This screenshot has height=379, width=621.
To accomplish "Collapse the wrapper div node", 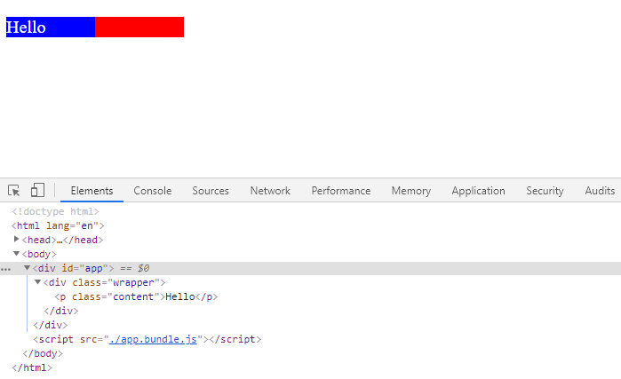I will pyautogui.click(x=38, y=282).
